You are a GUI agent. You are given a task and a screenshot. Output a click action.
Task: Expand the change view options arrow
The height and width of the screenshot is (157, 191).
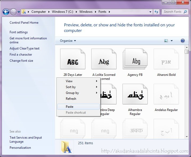pyautogui.click(x=172, y=41)
